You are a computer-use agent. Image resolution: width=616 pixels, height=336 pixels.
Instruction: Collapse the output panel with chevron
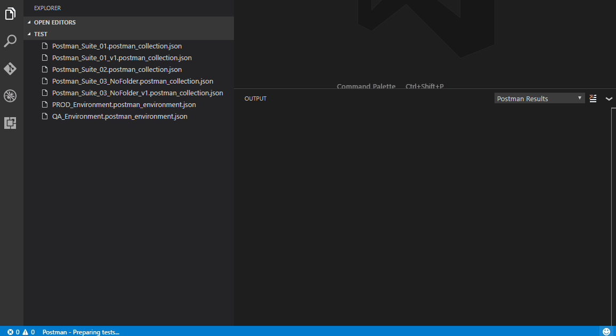tap(609, 99)
